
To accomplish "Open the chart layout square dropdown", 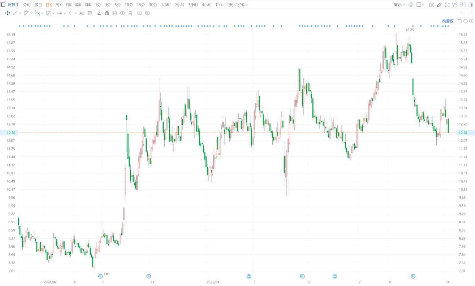I will (x=420, y=5).
